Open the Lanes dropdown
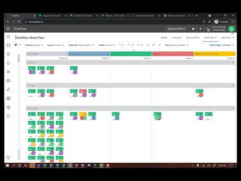This screenshot has width=241, height=181. click(56, 45)
